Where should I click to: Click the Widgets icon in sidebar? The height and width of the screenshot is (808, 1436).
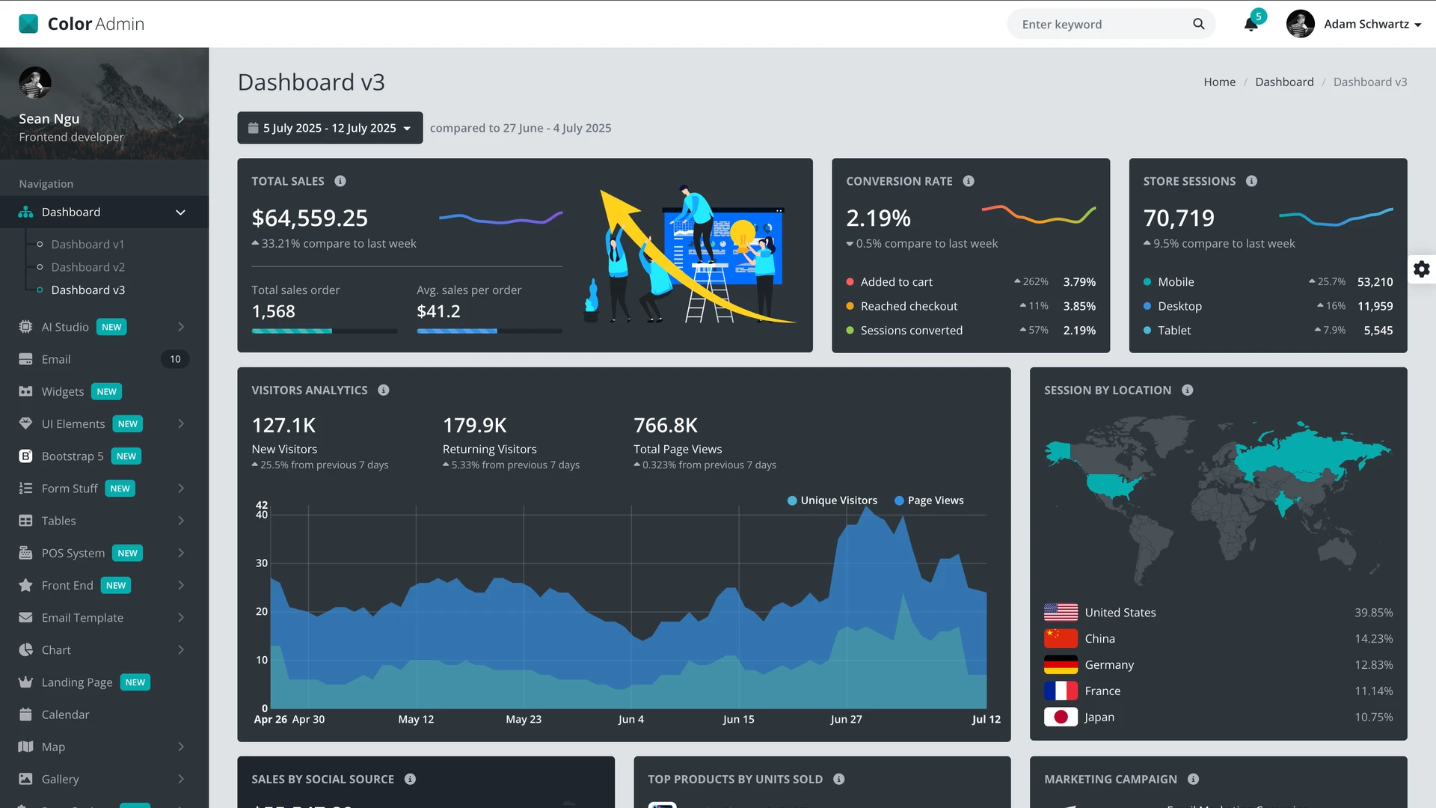click(x=25, y=391)
